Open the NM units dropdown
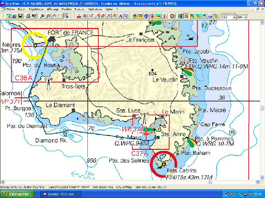 [x=245, y=17]
